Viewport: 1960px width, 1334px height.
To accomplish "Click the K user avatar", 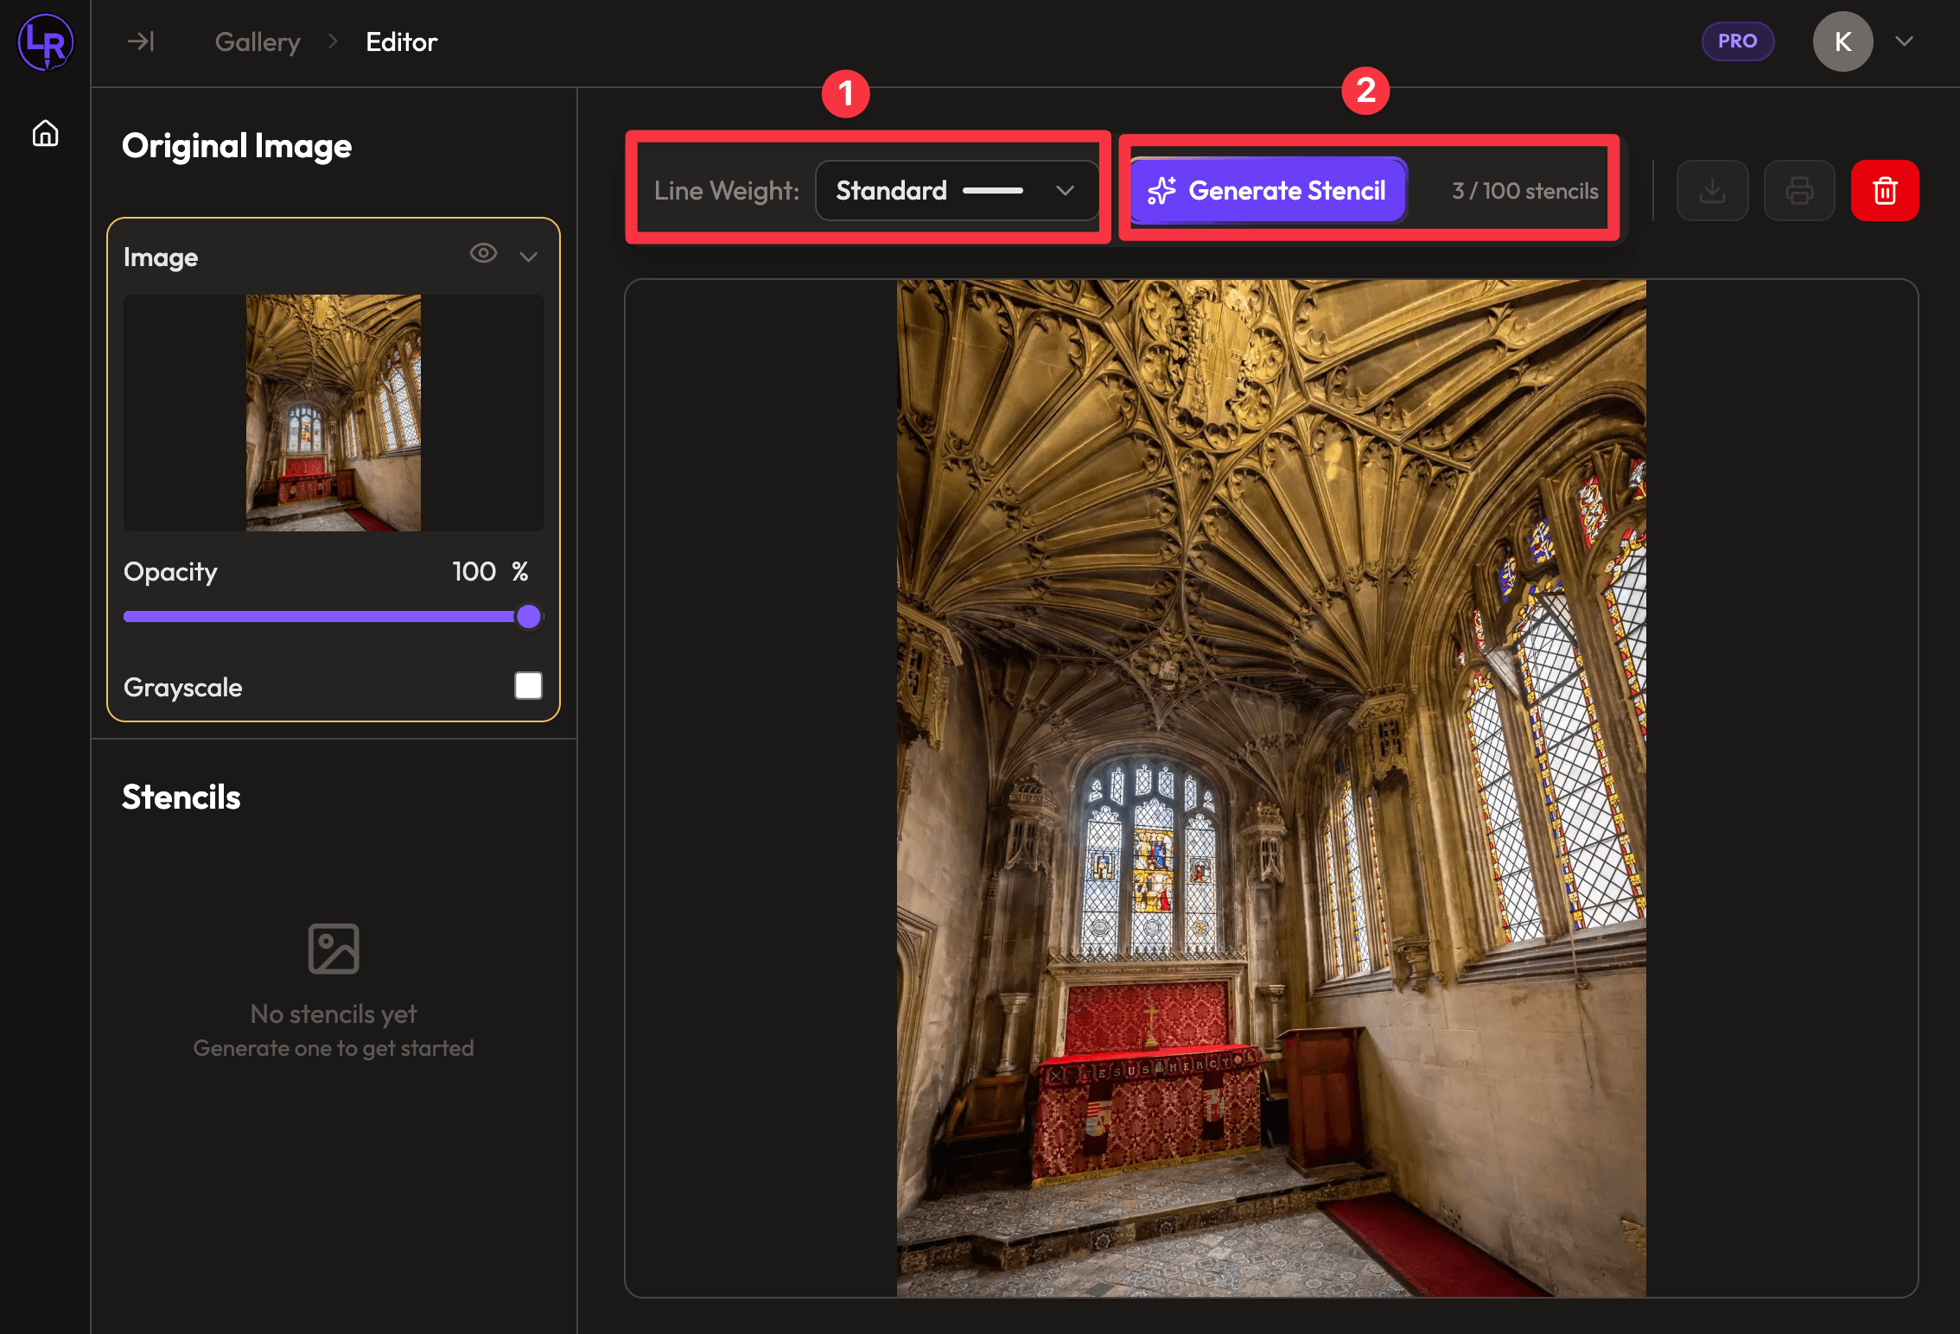I will coord(1842,41).
